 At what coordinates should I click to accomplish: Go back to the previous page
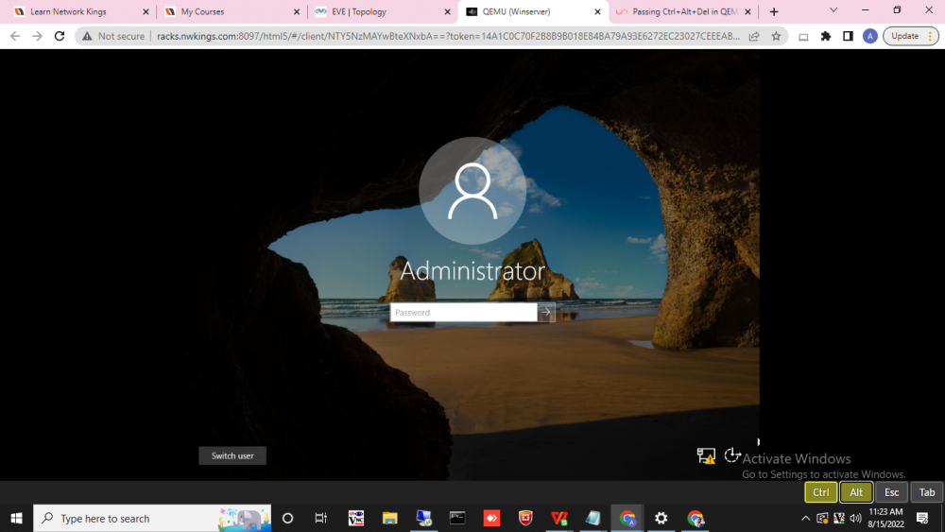click(x=15, y=36)
